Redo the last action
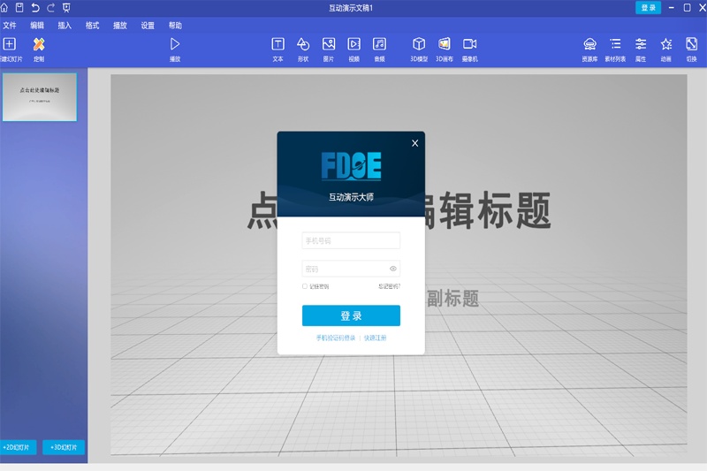The width and height of the screenshot is (707, 471). tap(51, 8)
